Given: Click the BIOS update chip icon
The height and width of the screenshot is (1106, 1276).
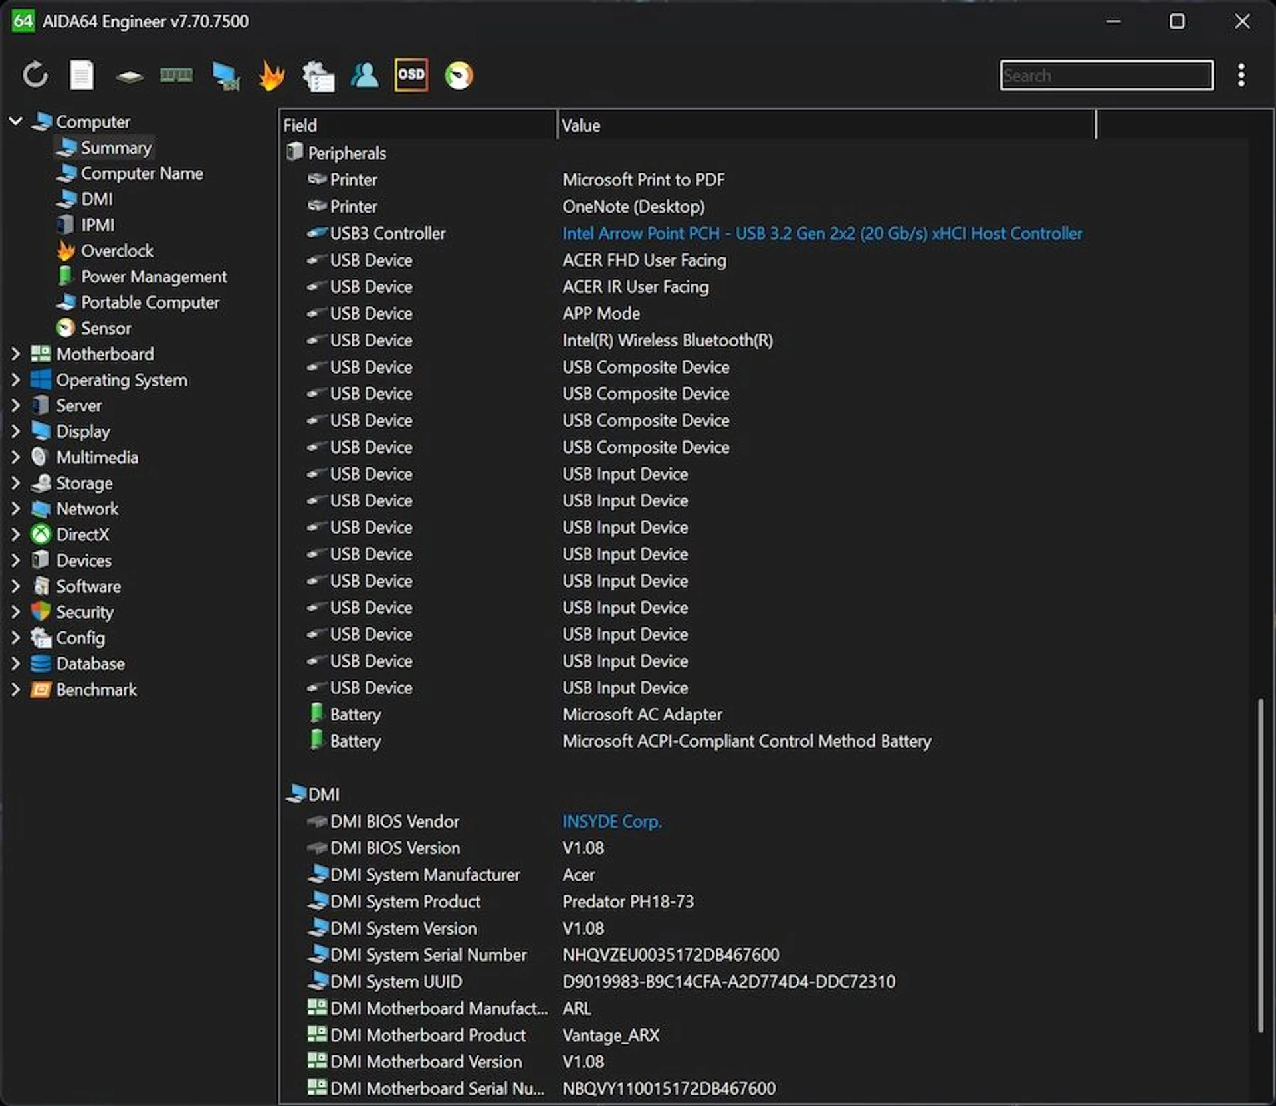Looking at the screenshot, I should pyautogui.click(x=130, y=76).
